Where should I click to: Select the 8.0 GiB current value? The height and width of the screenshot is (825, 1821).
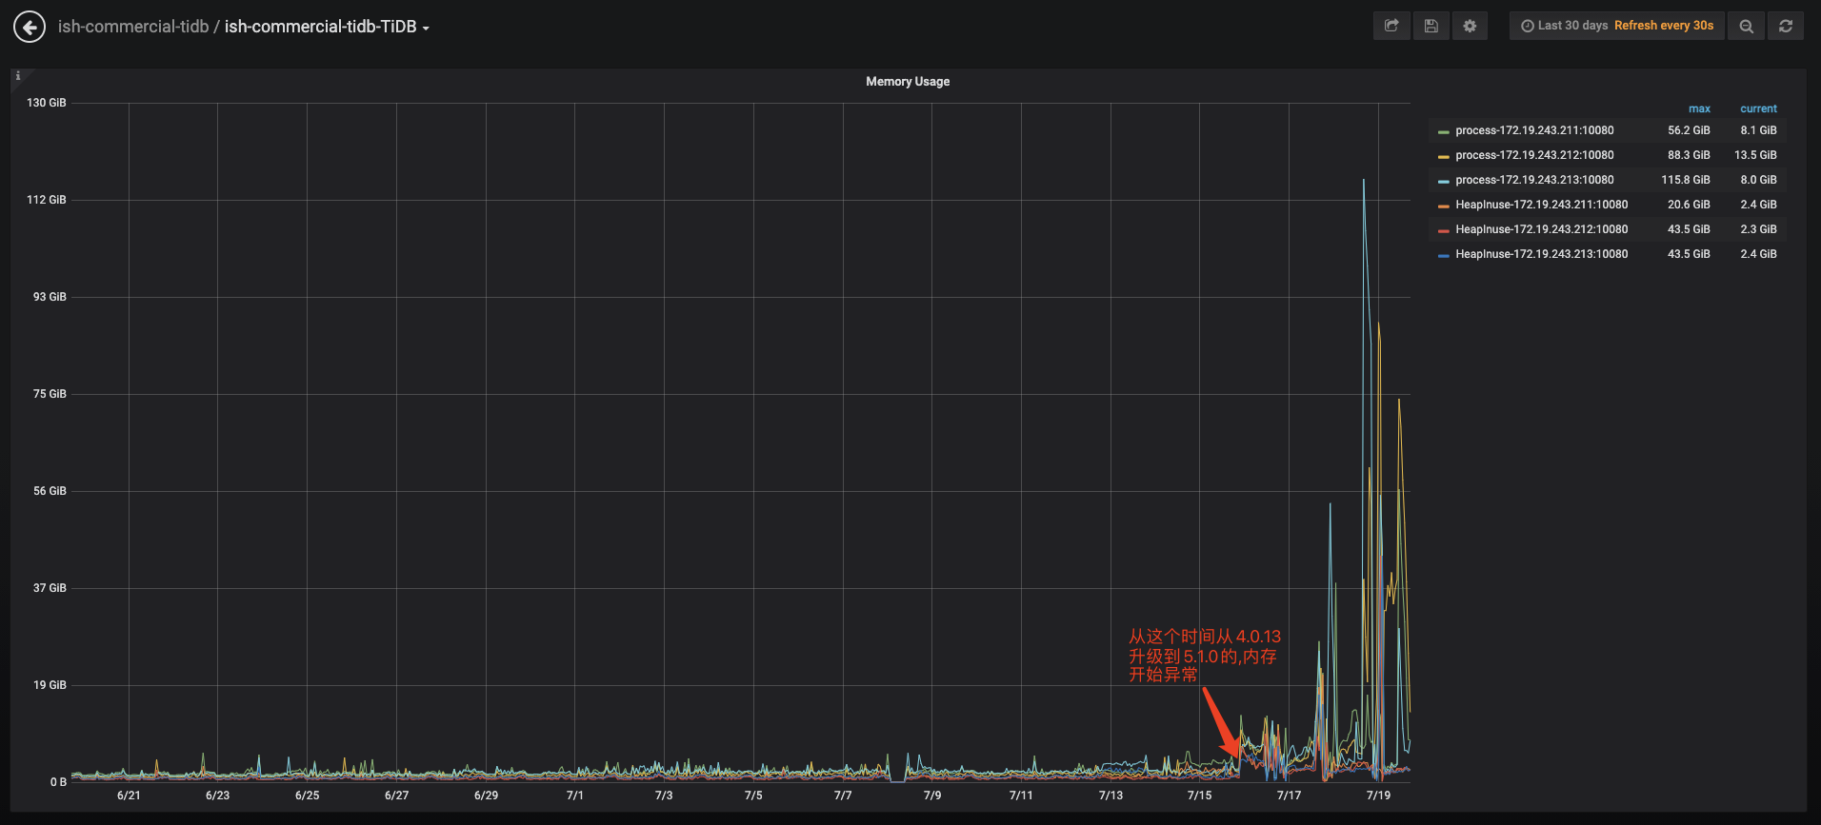pos(1758,180)
